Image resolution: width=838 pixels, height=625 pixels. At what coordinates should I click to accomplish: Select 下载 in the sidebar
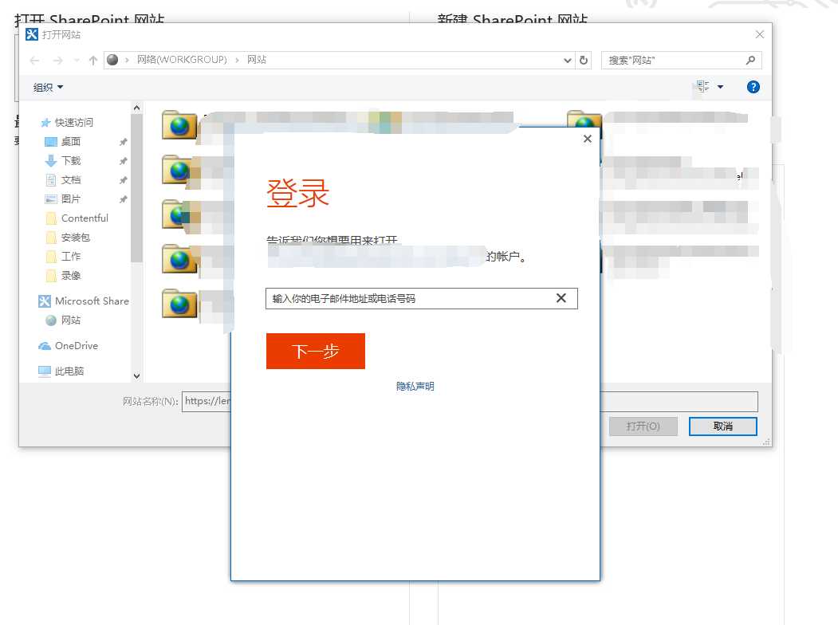[x=70, y=161]
